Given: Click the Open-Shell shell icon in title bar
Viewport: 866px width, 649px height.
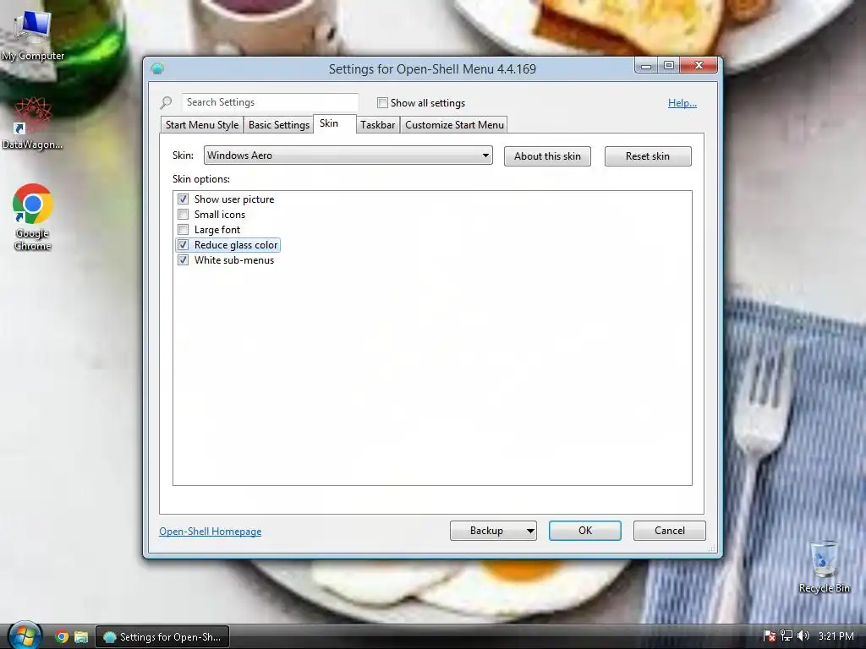Looking at the screenshot, I should pyautogui.click(x=157, y=68).
